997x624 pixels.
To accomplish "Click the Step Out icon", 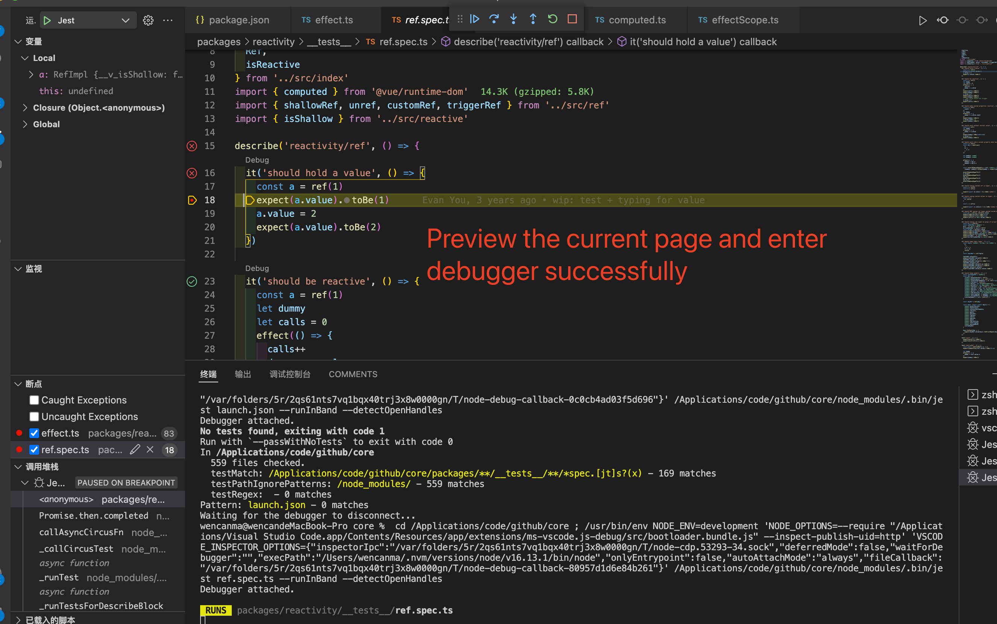I will click(x=533, y=19).
